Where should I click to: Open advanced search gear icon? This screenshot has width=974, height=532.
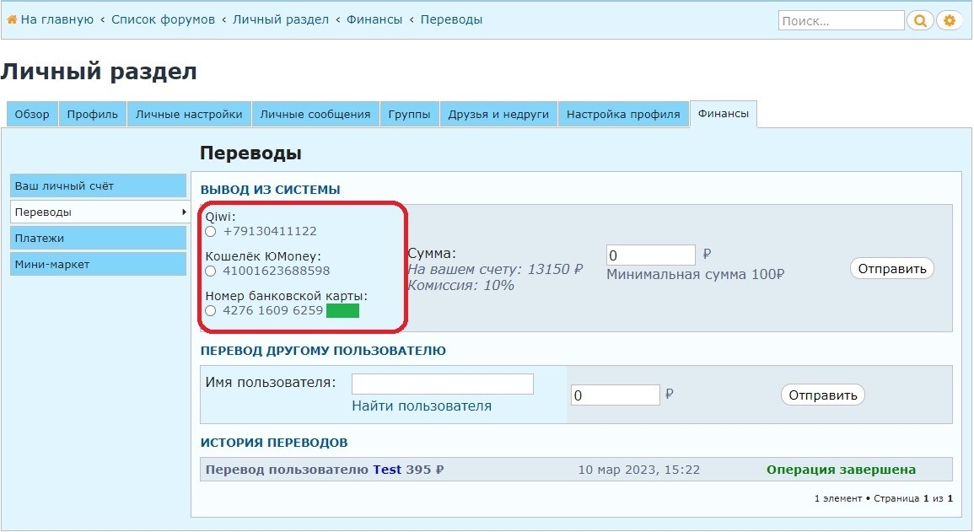(x=950, y=20)
